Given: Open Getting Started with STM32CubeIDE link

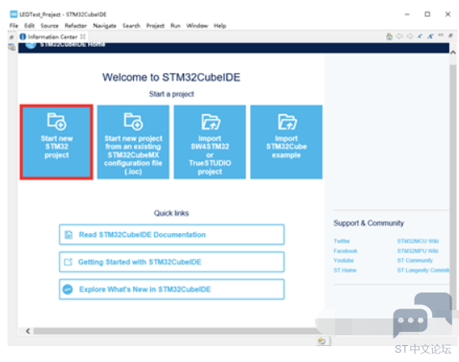Looking at the screenshot, I should tap(172, 261).
